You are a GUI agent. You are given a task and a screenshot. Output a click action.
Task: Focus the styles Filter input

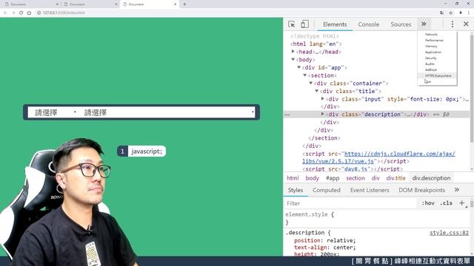tap(350, 203)
